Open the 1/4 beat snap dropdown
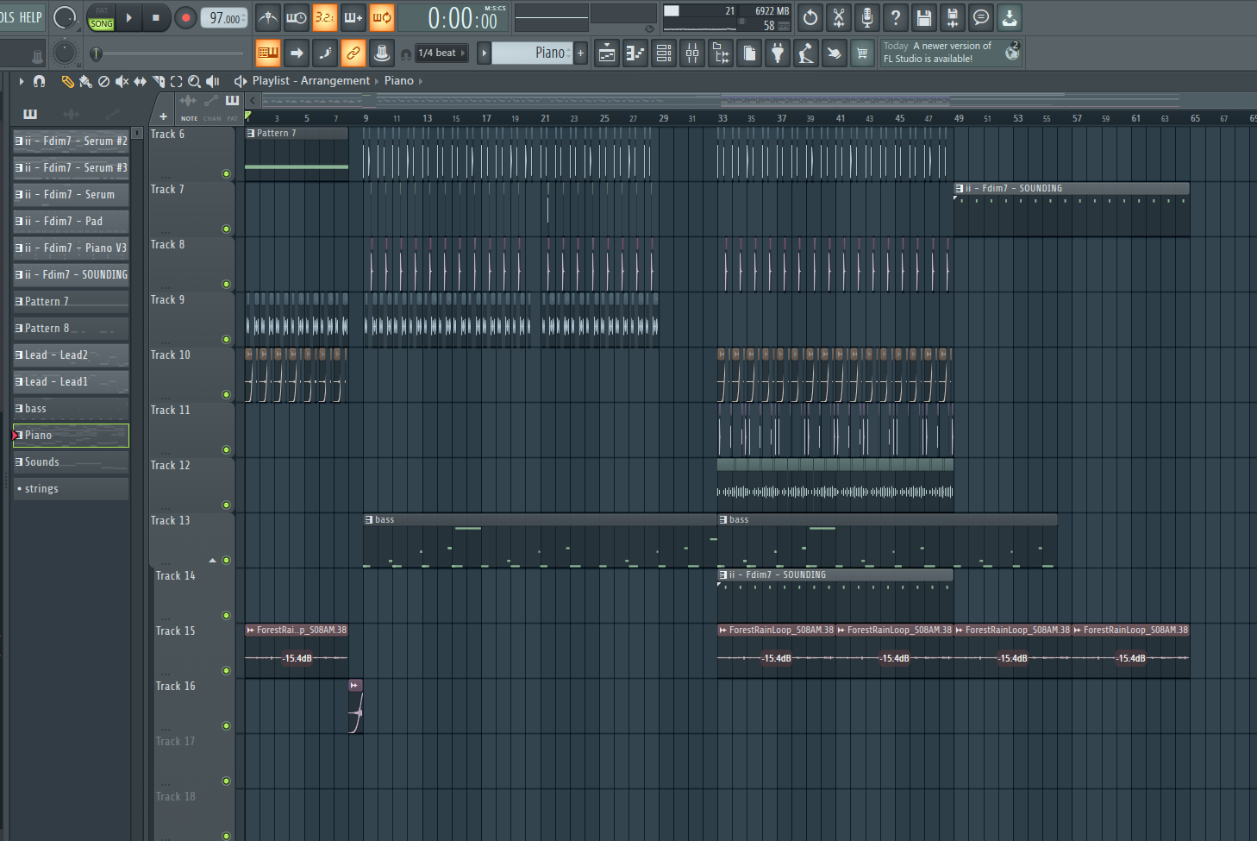Image resolution: width=1257 pixels, height=841 pixels. 441,53
